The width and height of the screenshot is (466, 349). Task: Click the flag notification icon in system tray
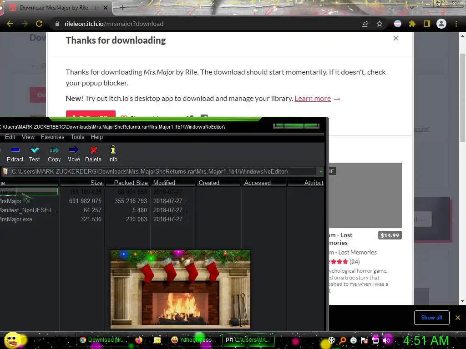[x=365, y=340]
